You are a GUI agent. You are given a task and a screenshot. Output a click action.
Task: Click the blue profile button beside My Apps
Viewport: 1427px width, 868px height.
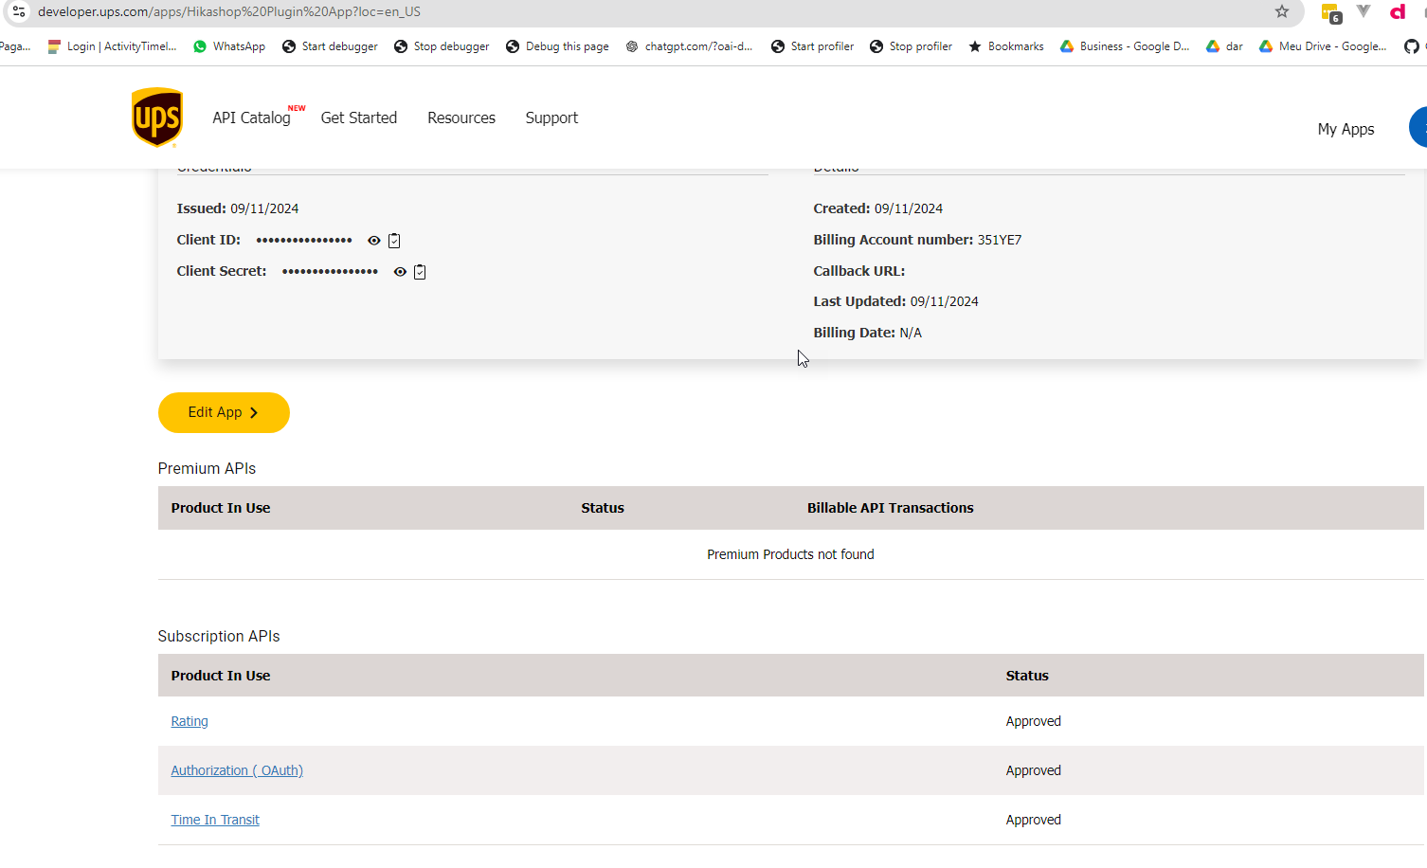pyautogui.click(x=1418, y=127)
